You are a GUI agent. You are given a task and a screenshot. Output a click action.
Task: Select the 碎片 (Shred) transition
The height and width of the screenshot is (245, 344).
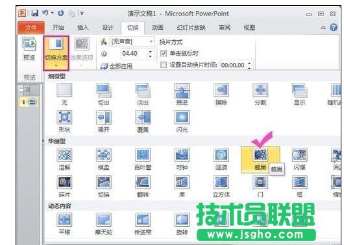[64, 187]
